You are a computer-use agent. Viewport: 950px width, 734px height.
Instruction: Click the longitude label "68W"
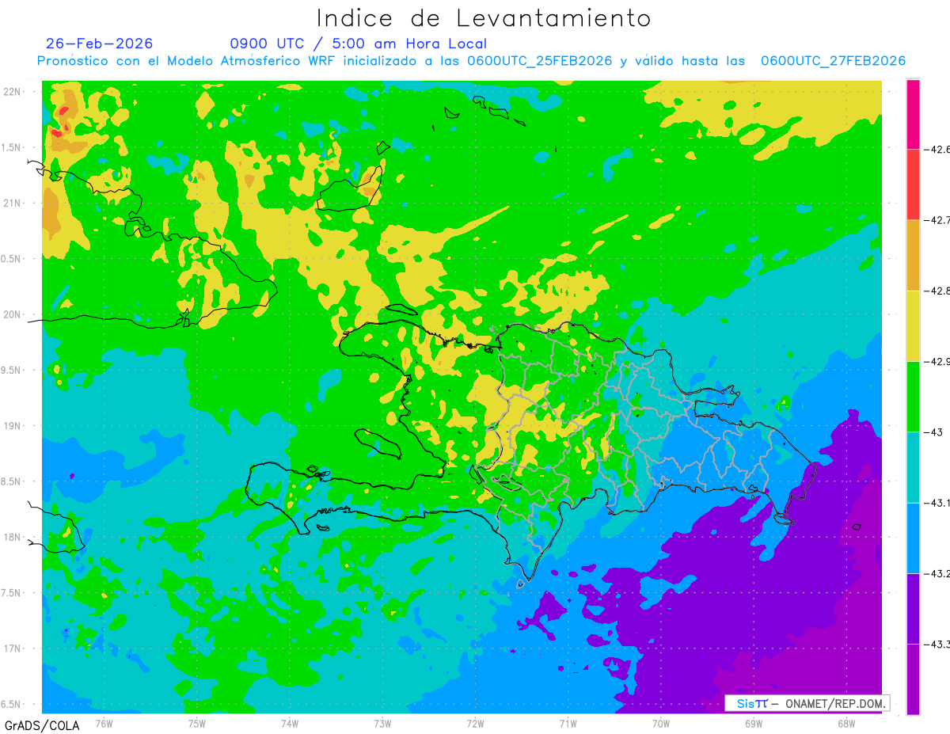[845, 723]
